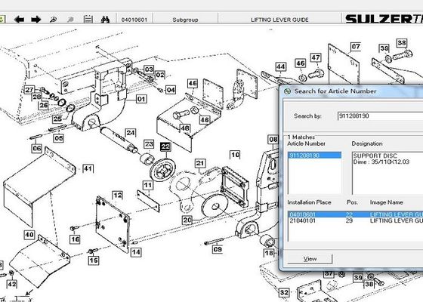
Task: Select part label 47 in diagram
Action: 316,57
